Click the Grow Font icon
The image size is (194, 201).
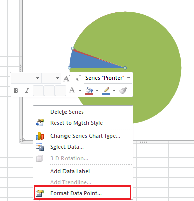click(67, 78)
